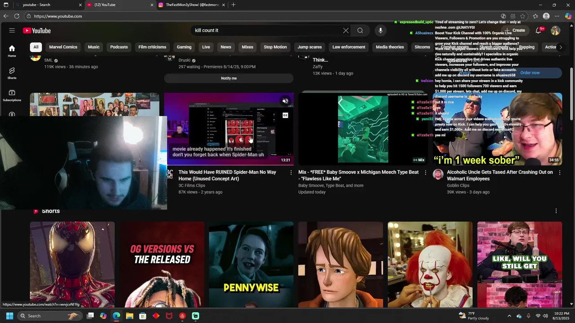Image resolution: width=575 pixels, height=323 pixels.
Task: Open the Flawless Like Me mix title
Action: (x=358, y=175)
